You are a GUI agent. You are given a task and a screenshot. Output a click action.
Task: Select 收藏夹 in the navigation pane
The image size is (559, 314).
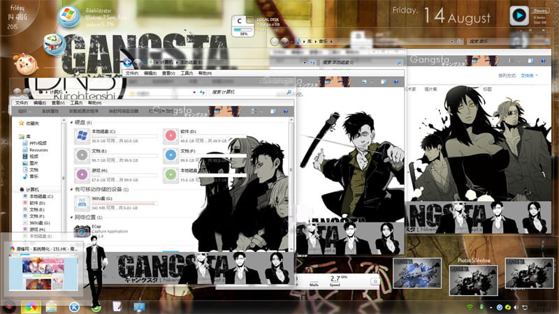pos(32,124)
